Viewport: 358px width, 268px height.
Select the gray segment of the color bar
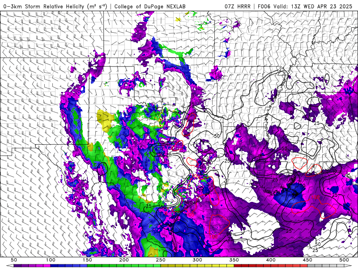coord(326,266)
